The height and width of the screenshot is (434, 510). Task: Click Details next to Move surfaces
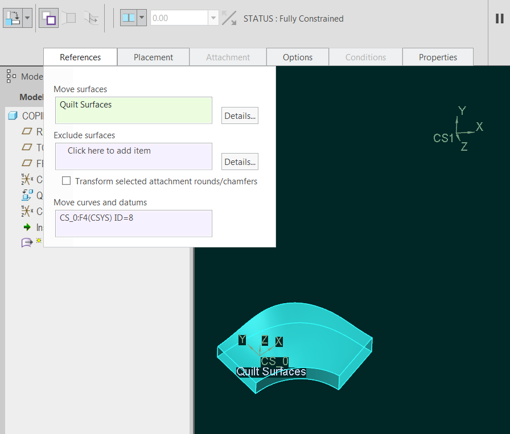239,115
